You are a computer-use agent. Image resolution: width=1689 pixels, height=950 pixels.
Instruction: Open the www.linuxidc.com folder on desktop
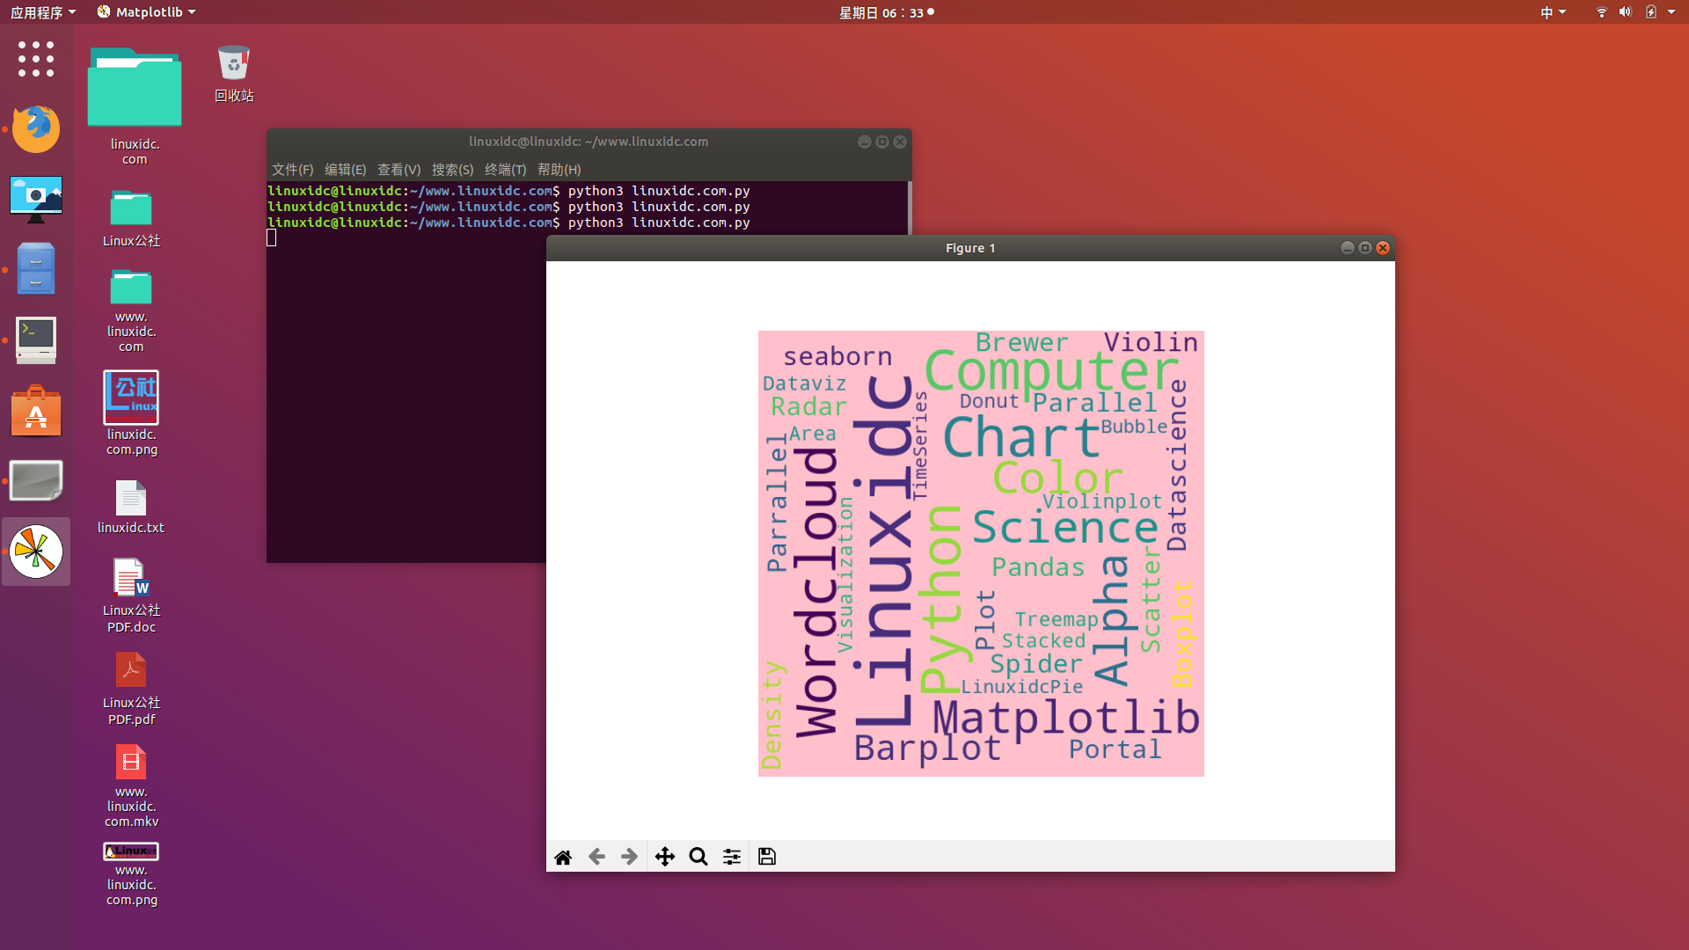point(131,311)
